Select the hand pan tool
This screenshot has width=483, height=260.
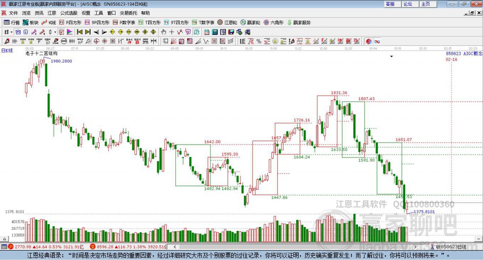(x=164, y=32)
